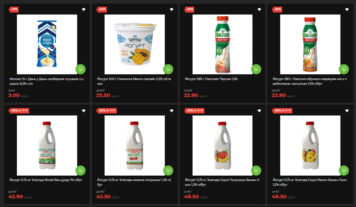Viewport: 356px width, 207px height.
Task: Toggle wishlist heart for Злагода білий yogurt
Action: (x=84, y=110)
